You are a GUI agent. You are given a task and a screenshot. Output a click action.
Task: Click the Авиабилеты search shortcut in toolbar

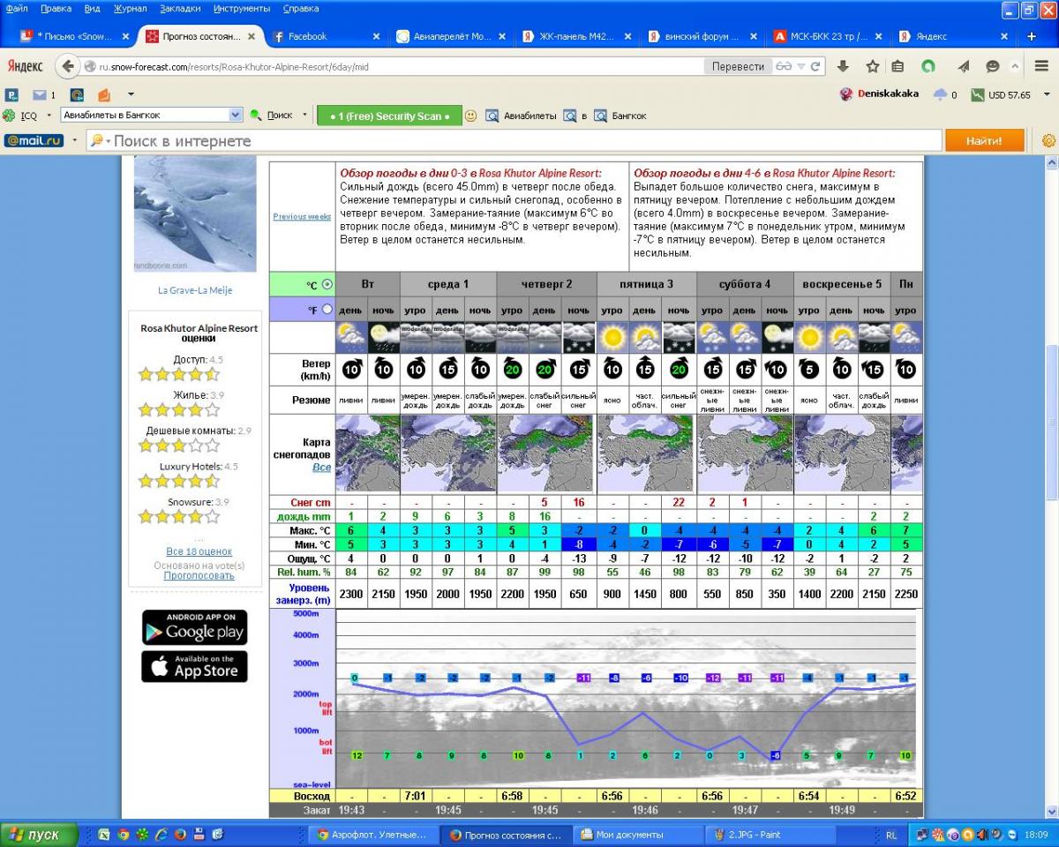(x=521, y=116)
